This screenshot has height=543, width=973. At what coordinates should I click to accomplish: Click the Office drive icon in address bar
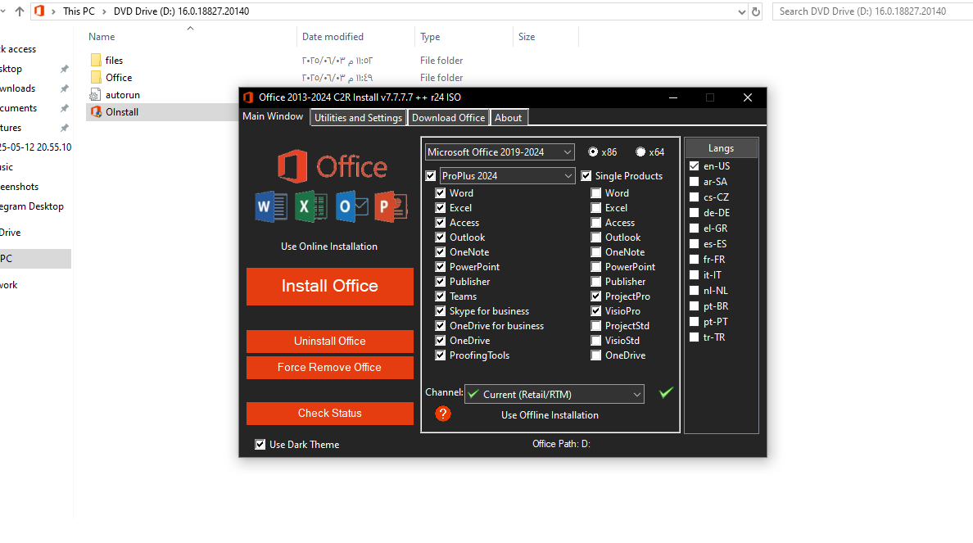click(39, 11)
